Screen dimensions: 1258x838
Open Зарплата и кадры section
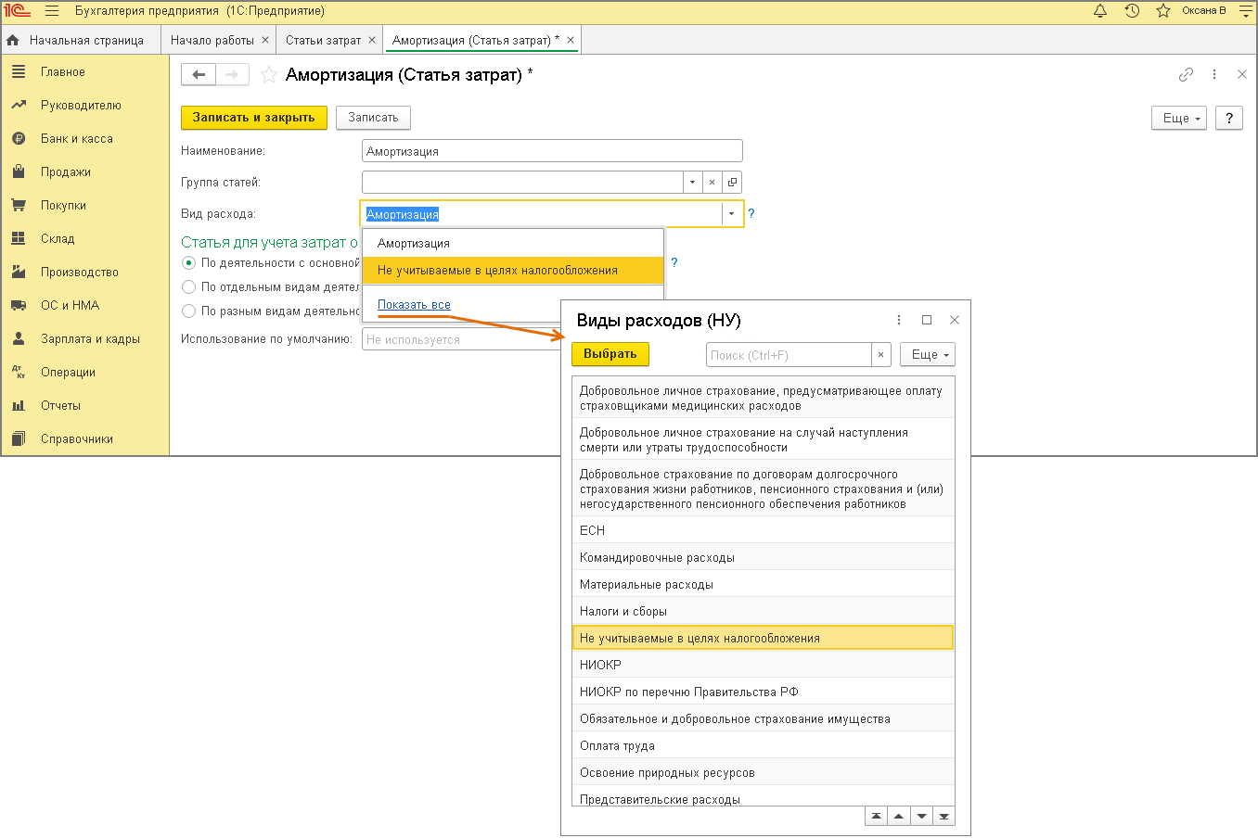(x=84, y=338)
